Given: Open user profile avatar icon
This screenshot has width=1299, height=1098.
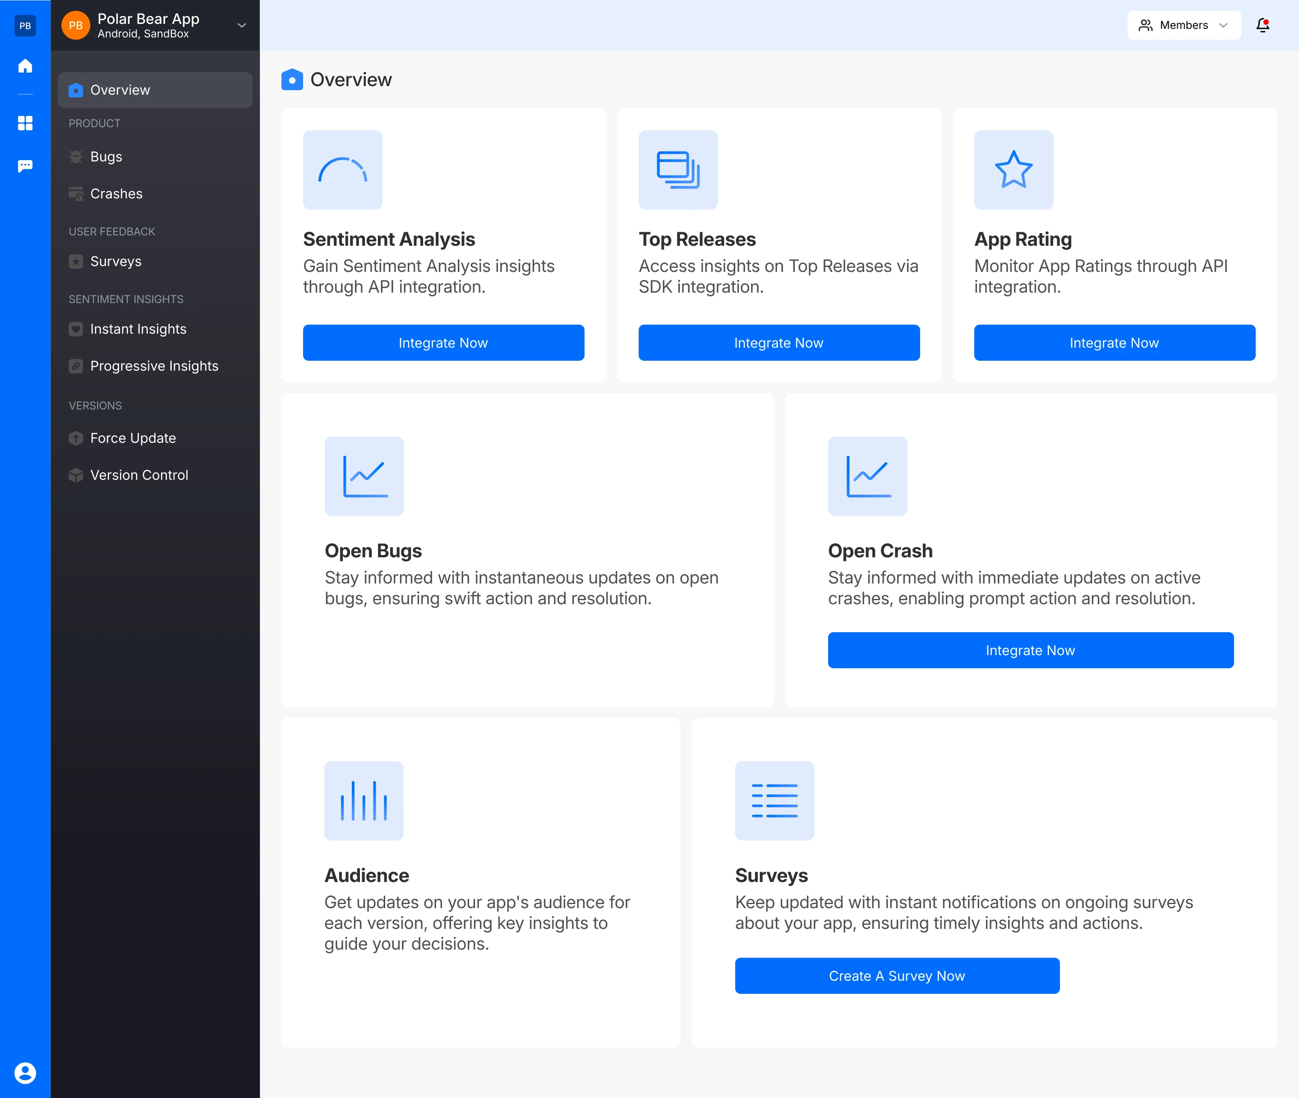Looking at the screenshot, I should tap(25, 1072).
